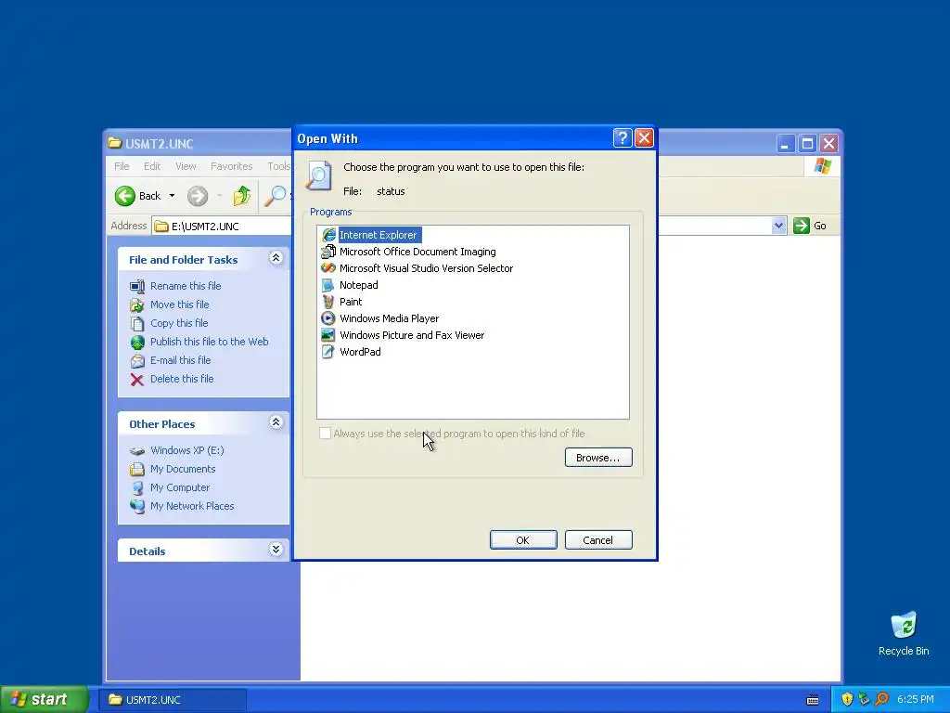Choose Windows Picture and Fax Viewer

412,334
